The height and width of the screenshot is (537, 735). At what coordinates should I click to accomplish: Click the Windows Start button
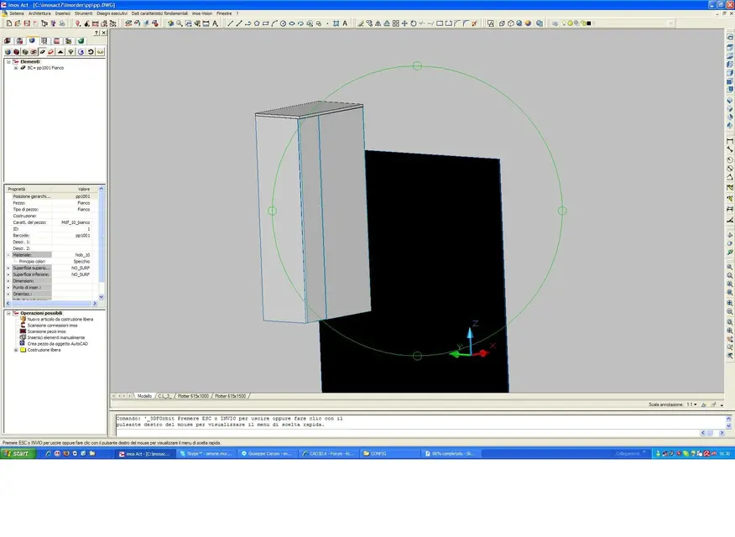18,453
